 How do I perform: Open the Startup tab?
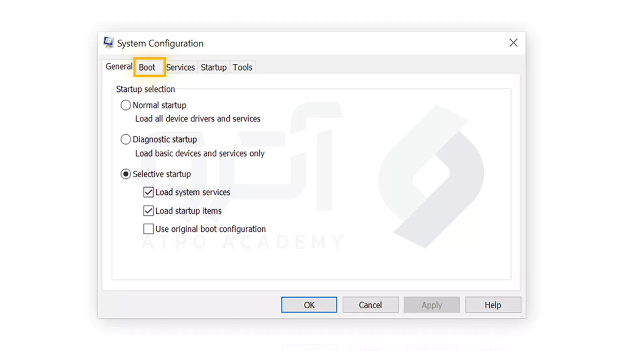[214, 67]
